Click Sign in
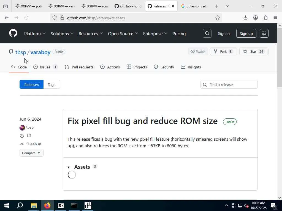The height and width of the screenshot is (211, 282). [x=224, y=34]
